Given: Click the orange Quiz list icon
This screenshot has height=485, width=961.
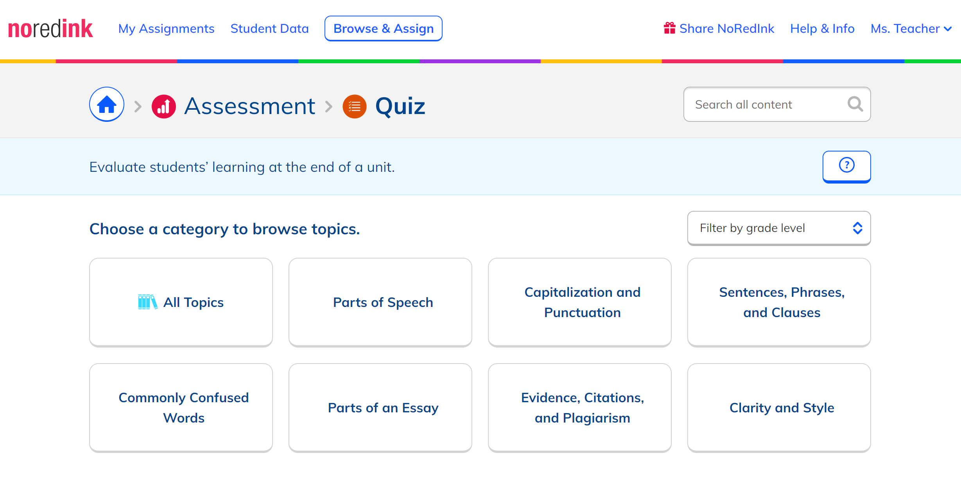Looking at the screenshot, I should (x=354, y=106).
